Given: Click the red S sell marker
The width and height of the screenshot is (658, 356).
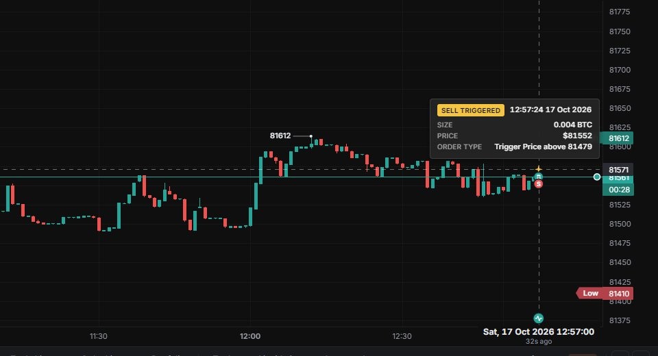Looking at the screenshot, I should 539,183.
